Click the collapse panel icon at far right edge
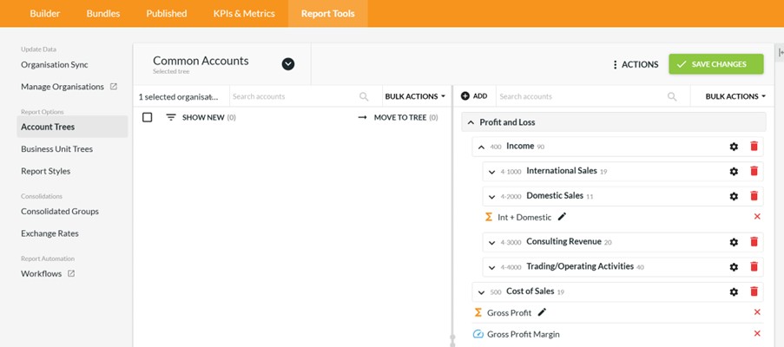Viewport: 784px width, 347px height. (781, 52)
